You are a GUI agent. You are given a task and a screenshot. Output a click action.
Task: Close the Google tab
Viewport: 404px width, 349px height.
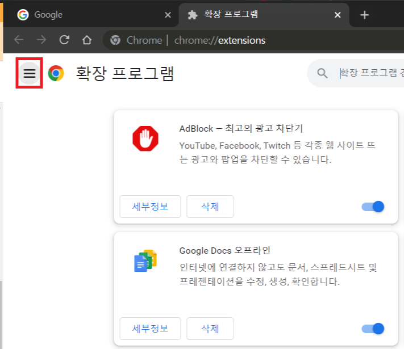point(168,15)
